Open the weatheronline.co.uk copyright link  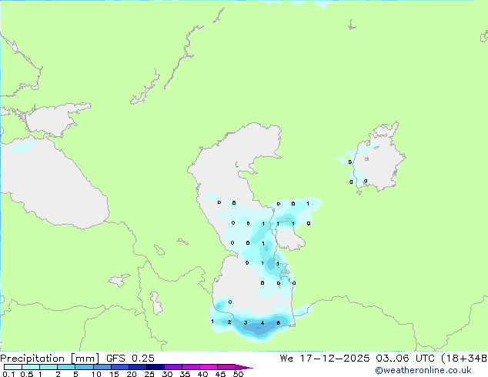pos(423,370)
